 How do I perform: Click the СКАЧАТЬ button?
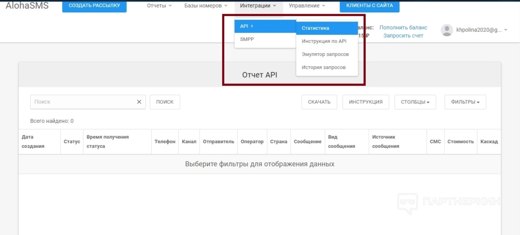point(319,102)
